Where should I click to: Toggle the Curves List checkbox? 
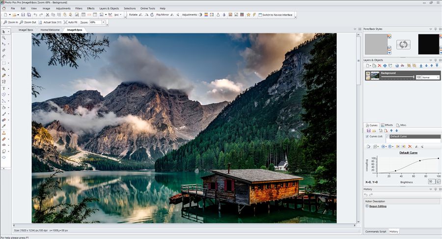pos(367,136)
